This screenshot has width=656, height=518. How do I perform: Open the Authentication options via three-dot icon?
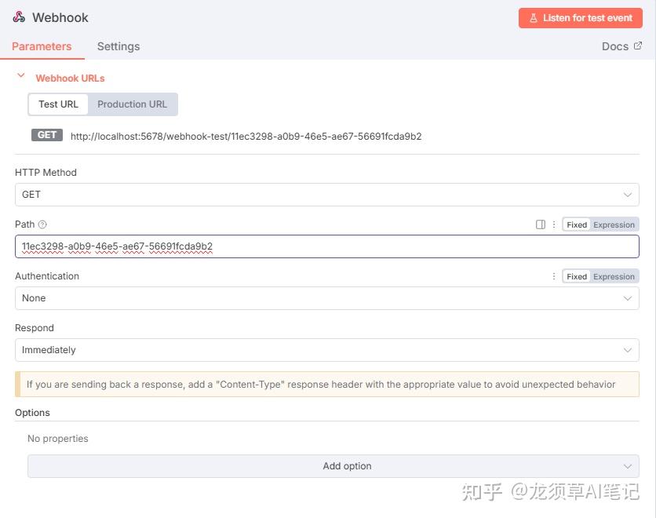click(554, 275)
